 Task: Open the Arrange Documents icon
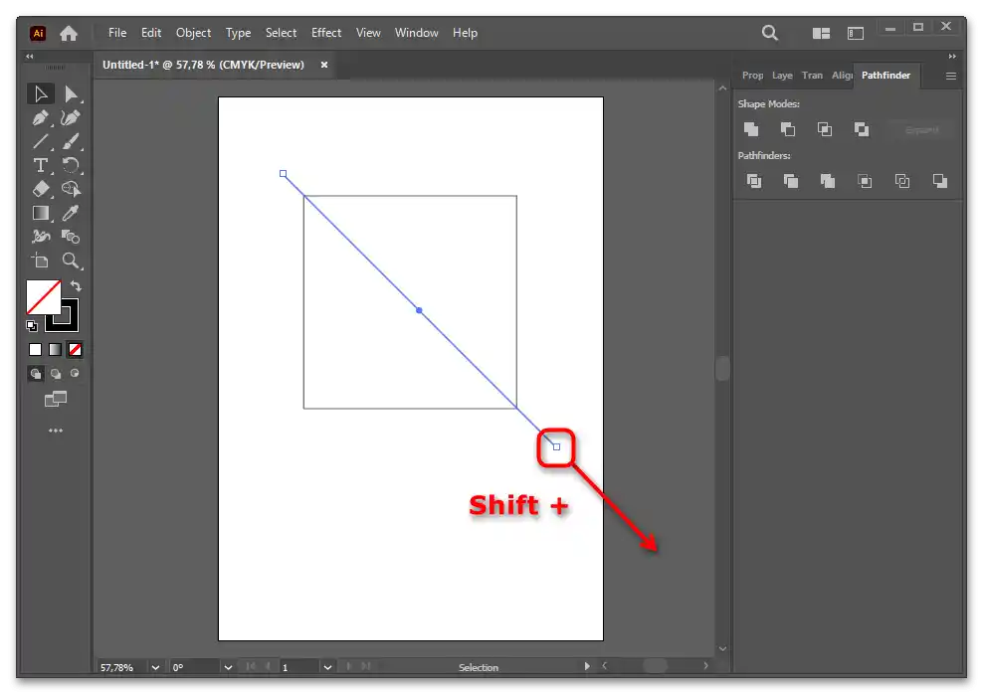point(821,33)
